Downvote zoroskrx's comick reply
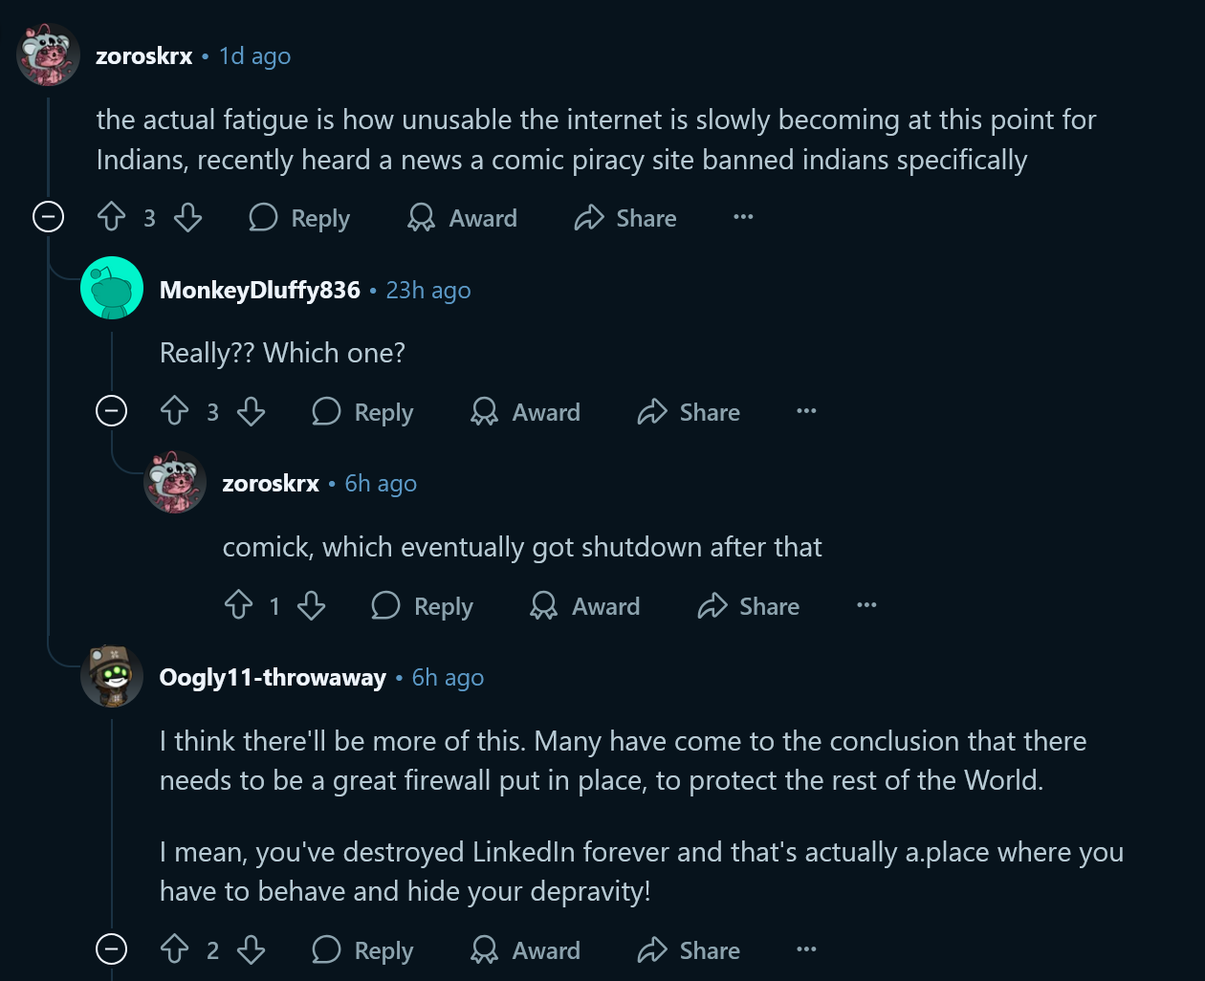The height and width of the screenshot is (981, 1205). pyautogui.click(x=312, y=605)
